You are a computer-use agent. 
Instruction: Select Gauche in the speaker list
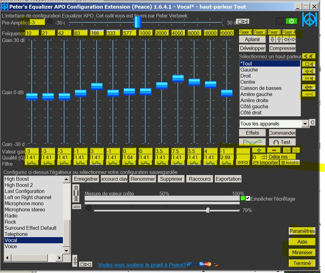[x=270, y=70]
